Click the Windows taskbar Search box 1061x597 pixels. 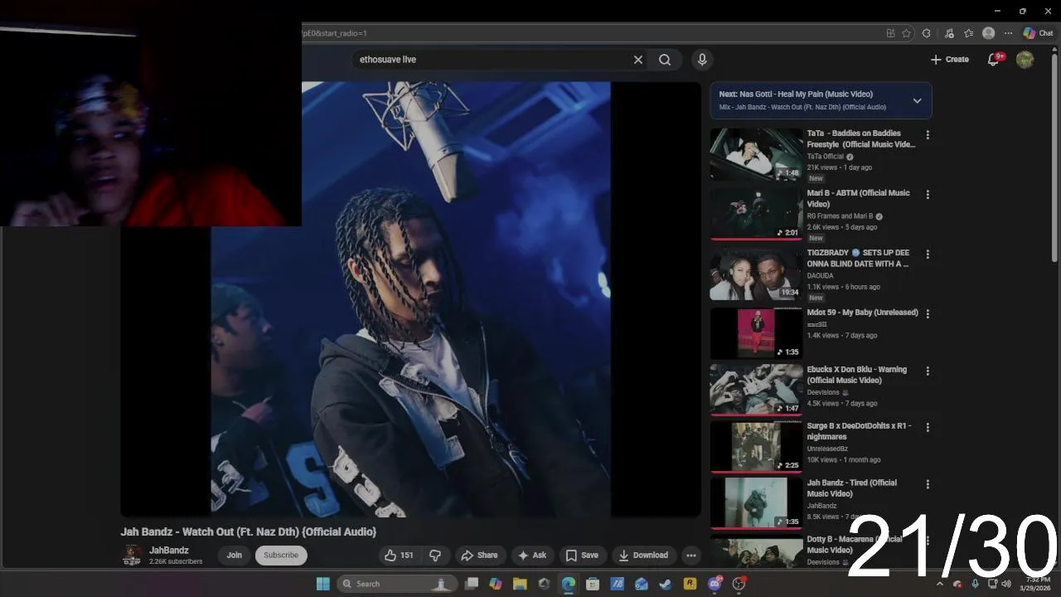tap(396, 584)
